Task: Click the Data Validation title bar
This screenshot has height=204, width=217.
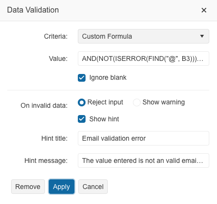Action: click(108, 10)
